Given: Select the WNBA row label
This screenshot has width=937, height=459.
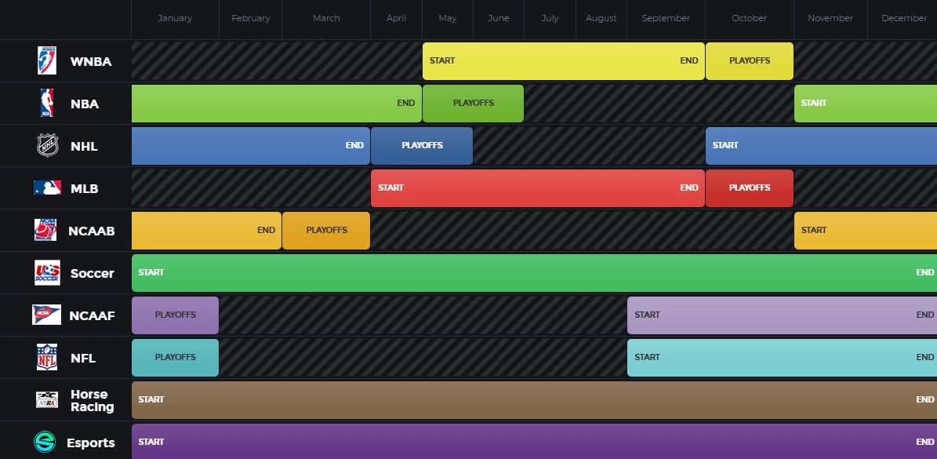Looking at the screenshot, I should click(91, 61).
